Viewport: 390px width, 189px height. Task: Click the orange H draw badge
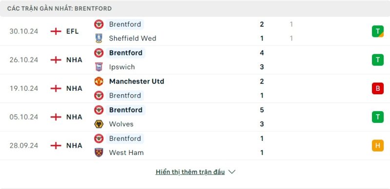(377, 146)
